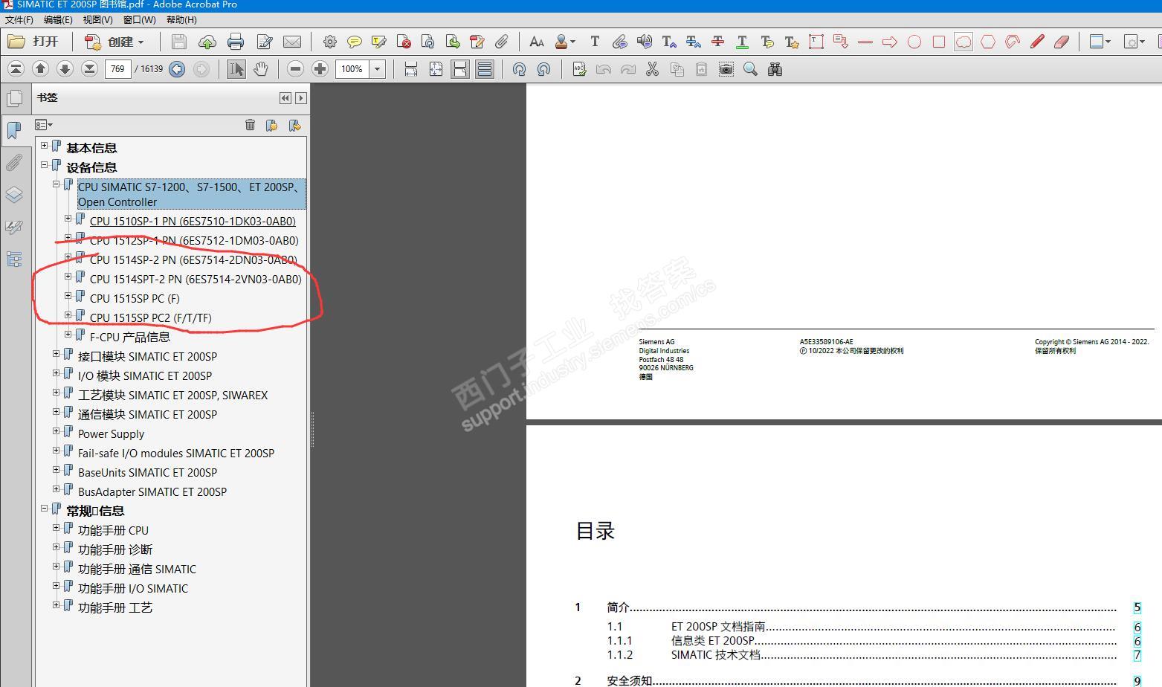1162x687 pixels.
Task: Click the page number input field
Action: click(x=117, y=69)
